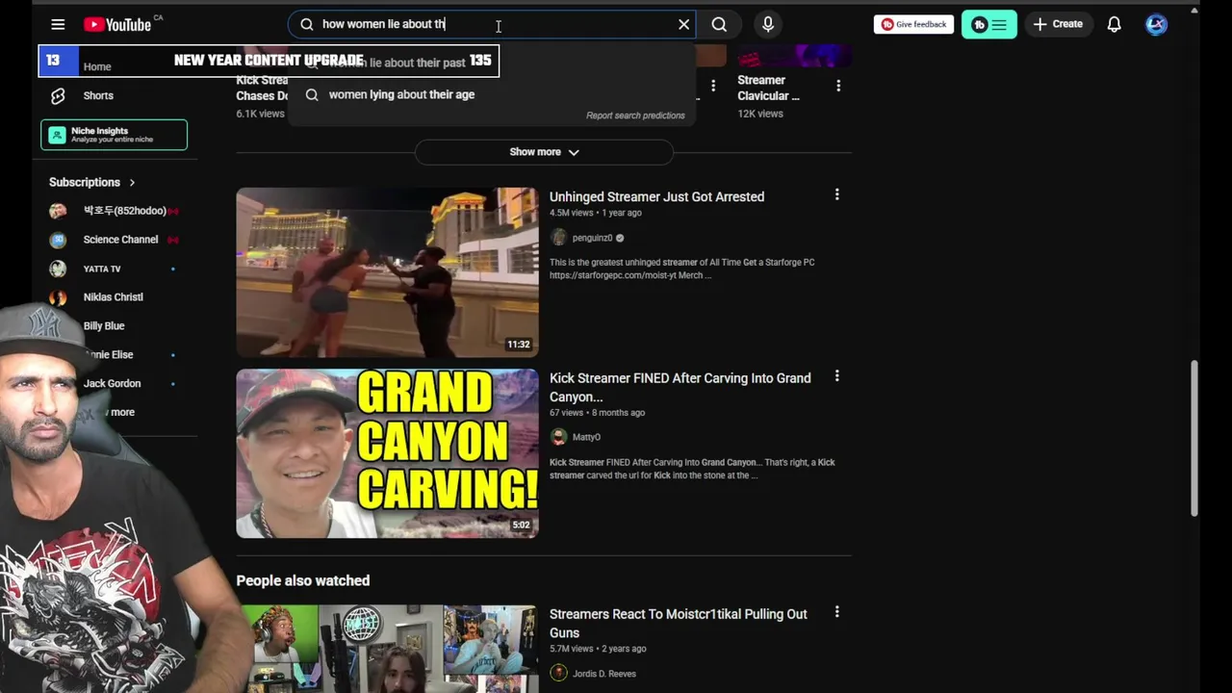This screenshot has height=693, width=1232.
Task: Open options for the 6.1K views video
Action: [x=712, y=86]
